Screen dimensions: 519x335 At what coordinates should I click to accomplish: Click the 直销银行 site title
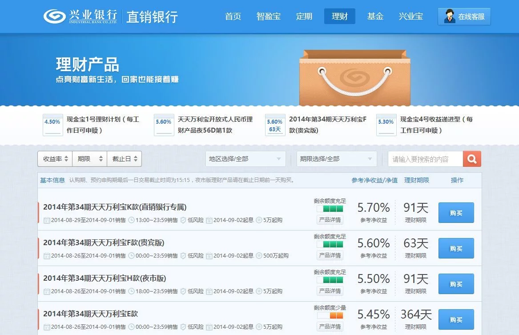coord(152,17)
